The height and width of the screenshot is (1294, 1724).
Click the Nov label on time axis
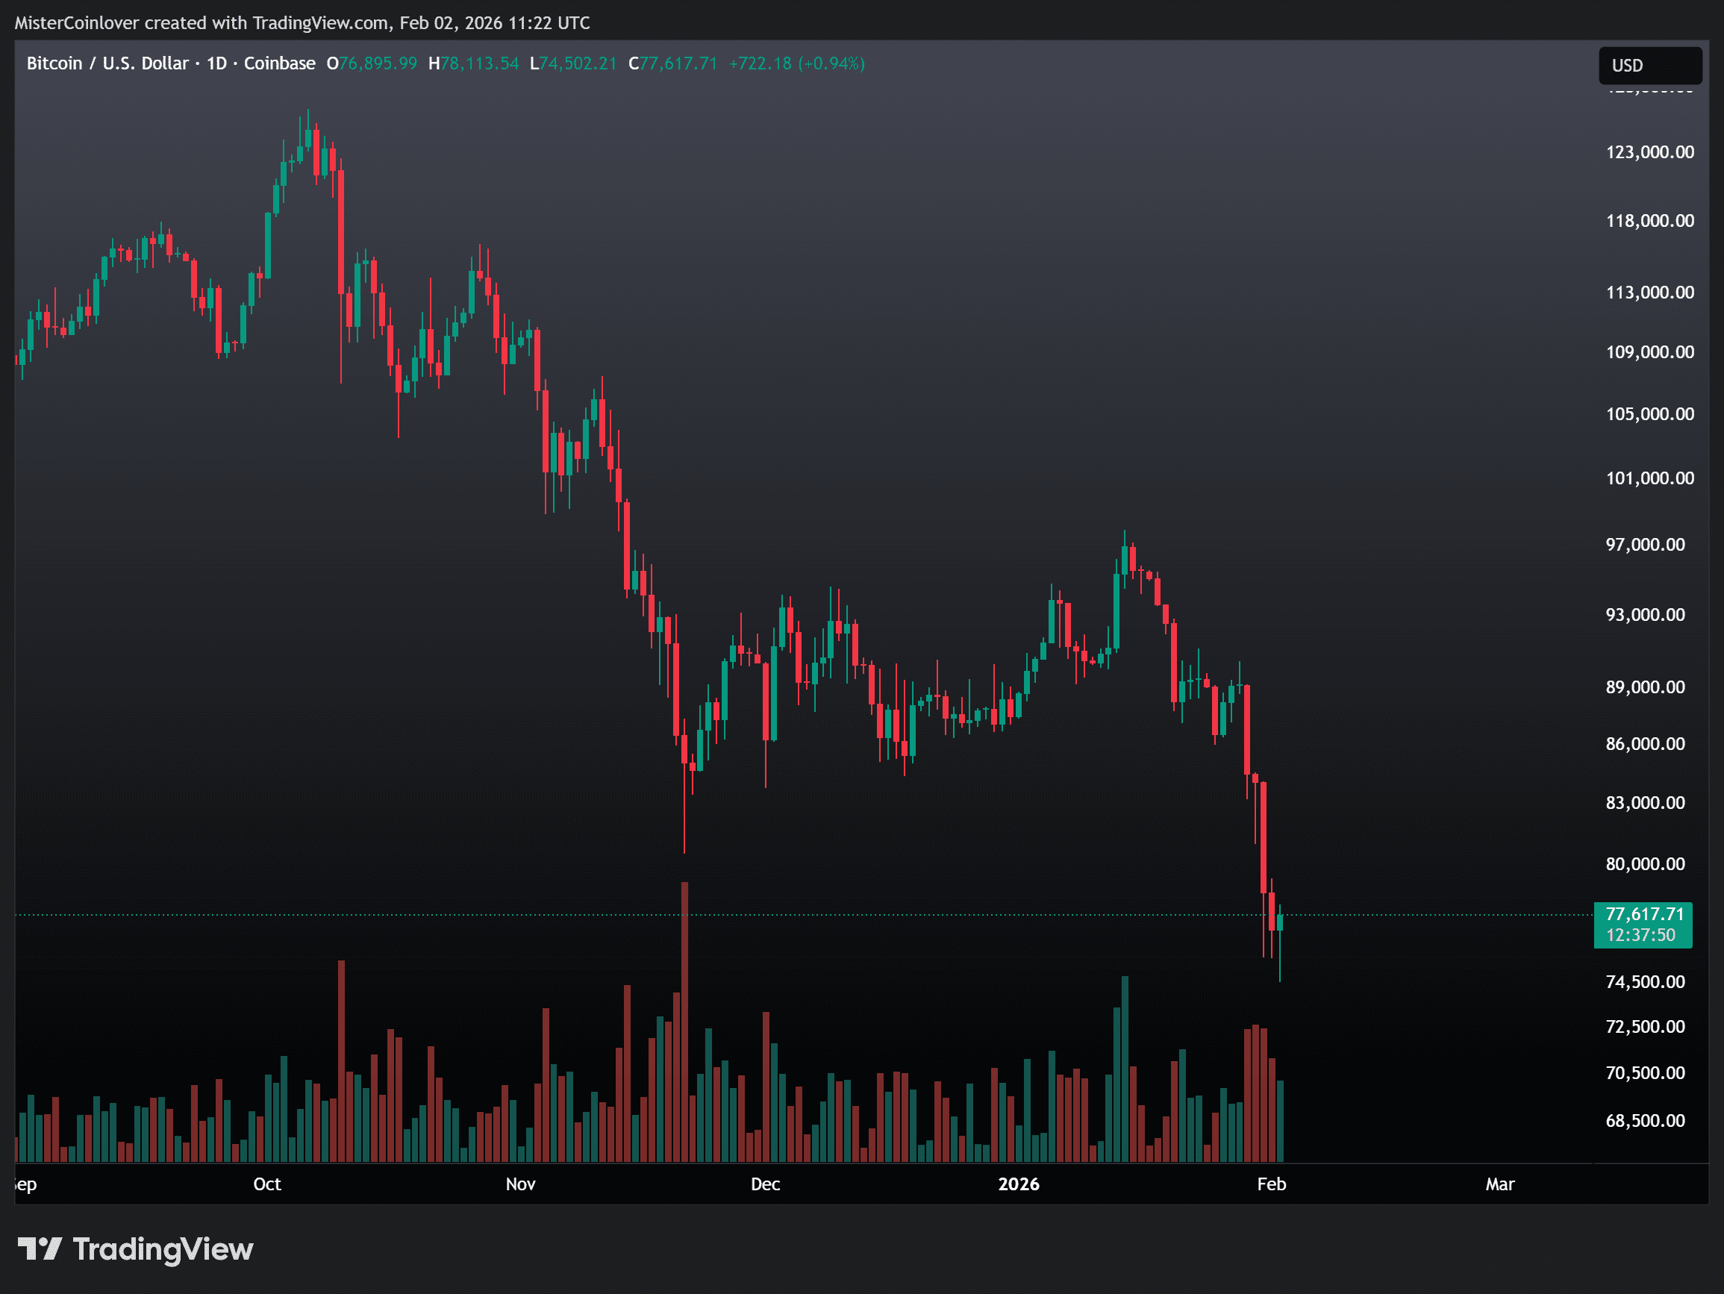tap(520, 1184)
